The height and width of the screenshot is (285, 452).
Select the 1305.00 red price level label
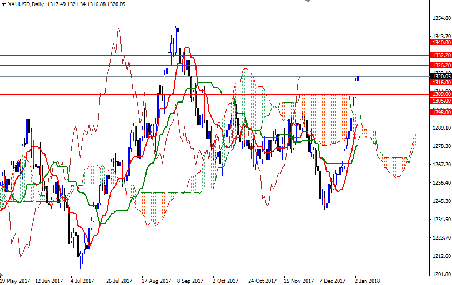tap(440, 101)
